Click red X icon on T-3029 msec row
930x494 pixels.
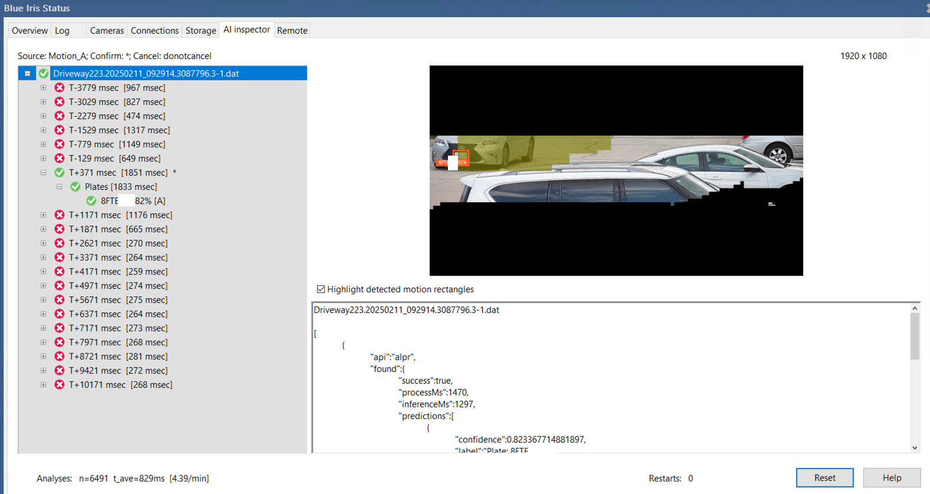pyautogui.click(x=60, y=102)
